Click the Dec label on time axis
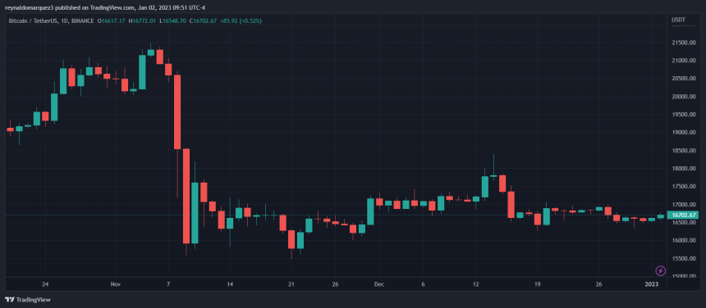 point(378,284)
